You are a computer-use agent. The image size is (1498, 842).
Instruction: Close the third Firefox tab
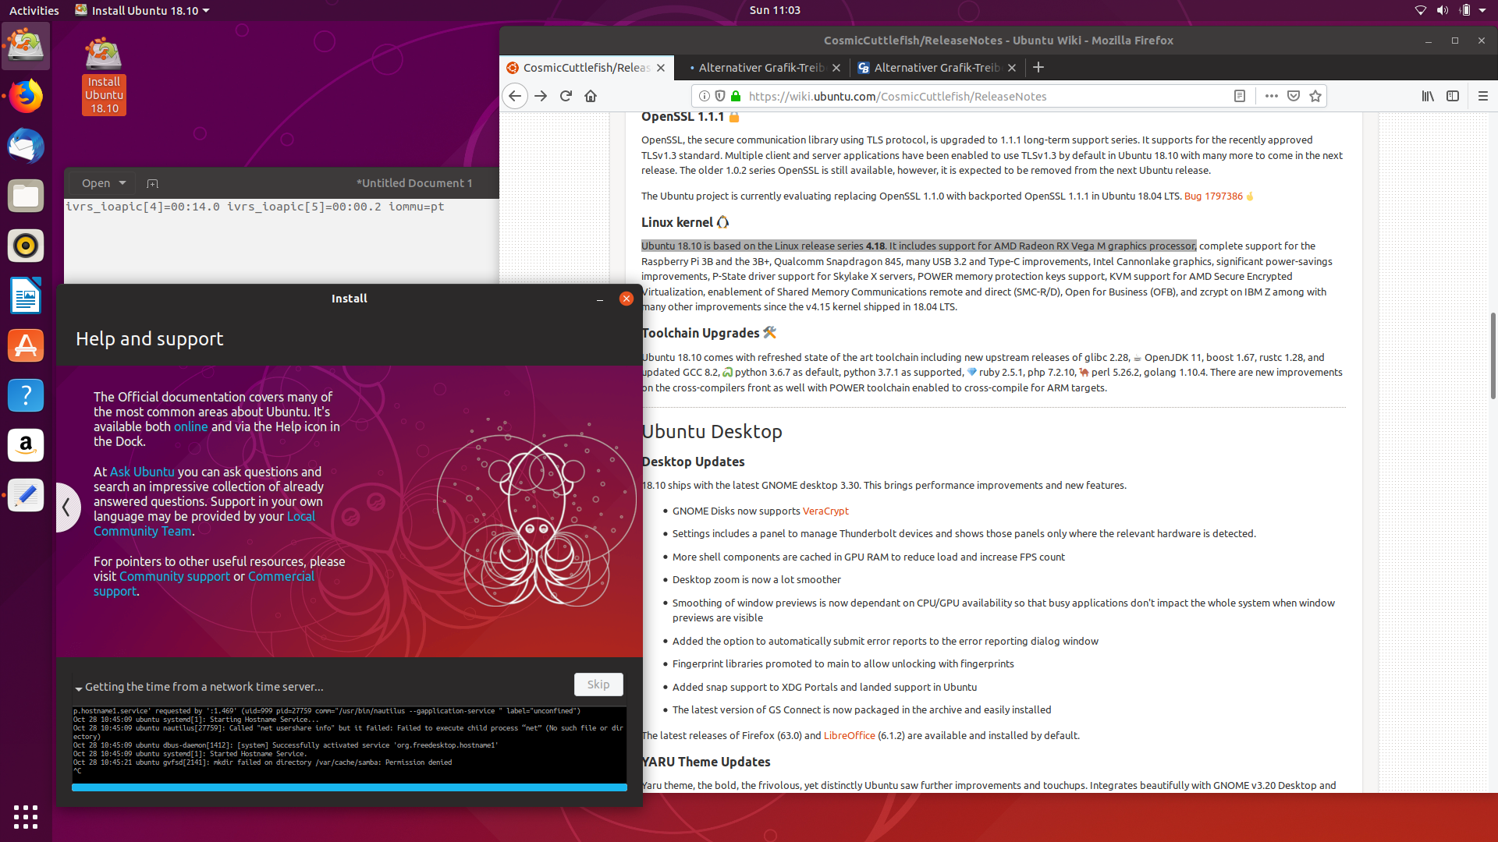1012,68
